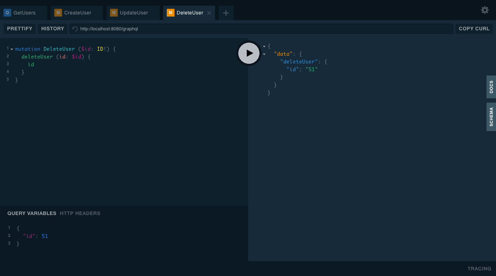Click the settings gear icon
This screenshot has height=276, width=496.
[485, 10]
